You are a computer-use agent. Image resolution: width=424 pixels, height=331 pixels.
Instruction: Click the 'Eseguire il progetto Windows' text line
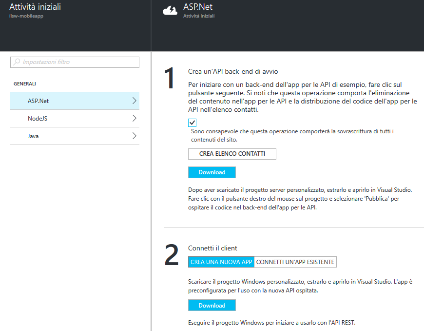point(271,323)
